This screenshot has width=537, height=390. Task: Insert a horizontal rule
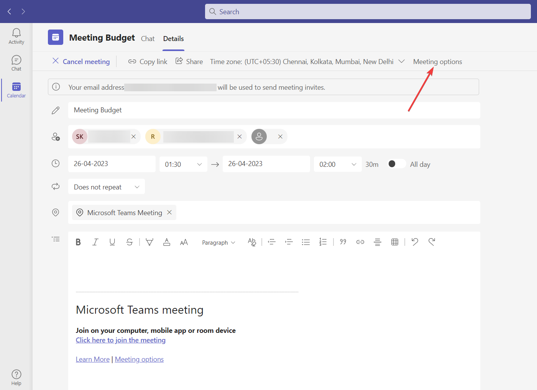coord(378,242)
